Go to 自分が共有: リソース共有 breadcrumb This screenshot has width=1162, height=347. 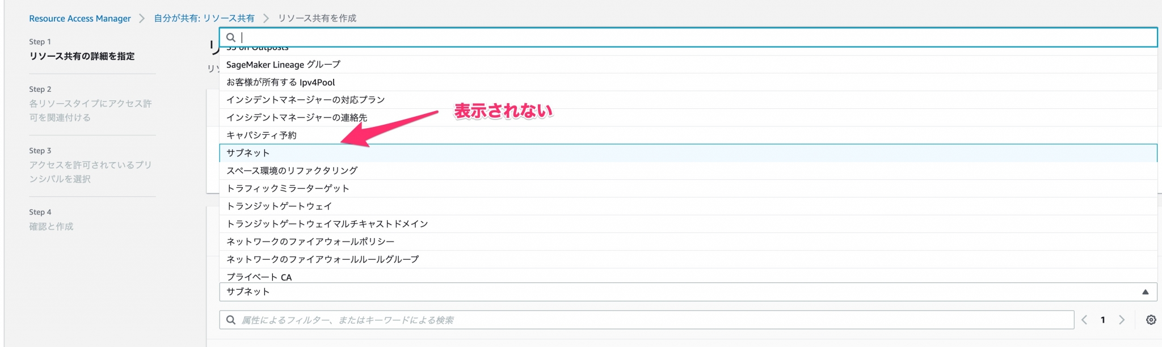coord(204,18)
